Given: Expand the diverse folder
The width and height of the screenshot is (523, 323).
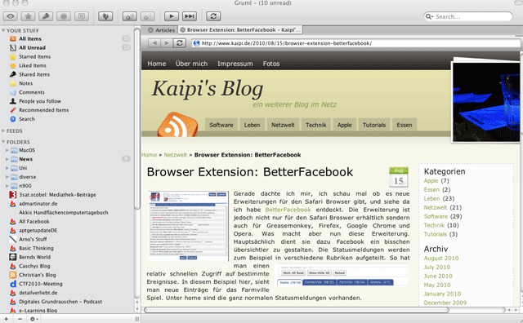Looking at the screenshot, I should pos(7,177).
